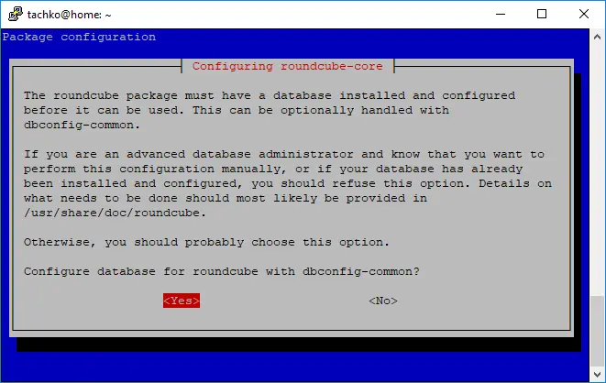Click the 'Package configuration' header text
The width and height of the screenshot is (606, 383).
79,37
